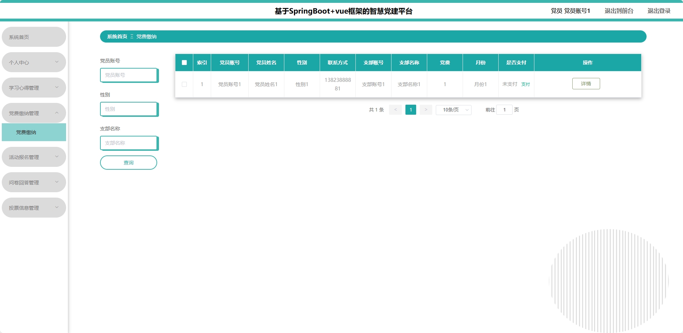Click the 支部名称 column header

[x=409, y=63]
